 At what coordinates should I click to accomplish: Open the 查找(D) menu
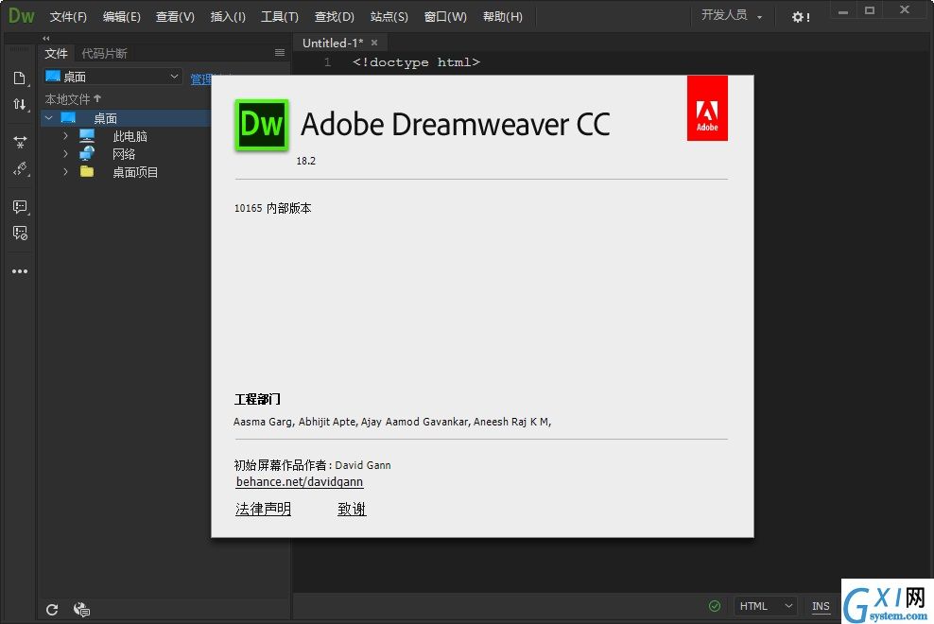334,17
